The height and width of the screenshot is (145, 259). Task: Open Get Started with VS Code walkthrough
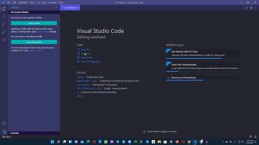click(x=203, y=53)
